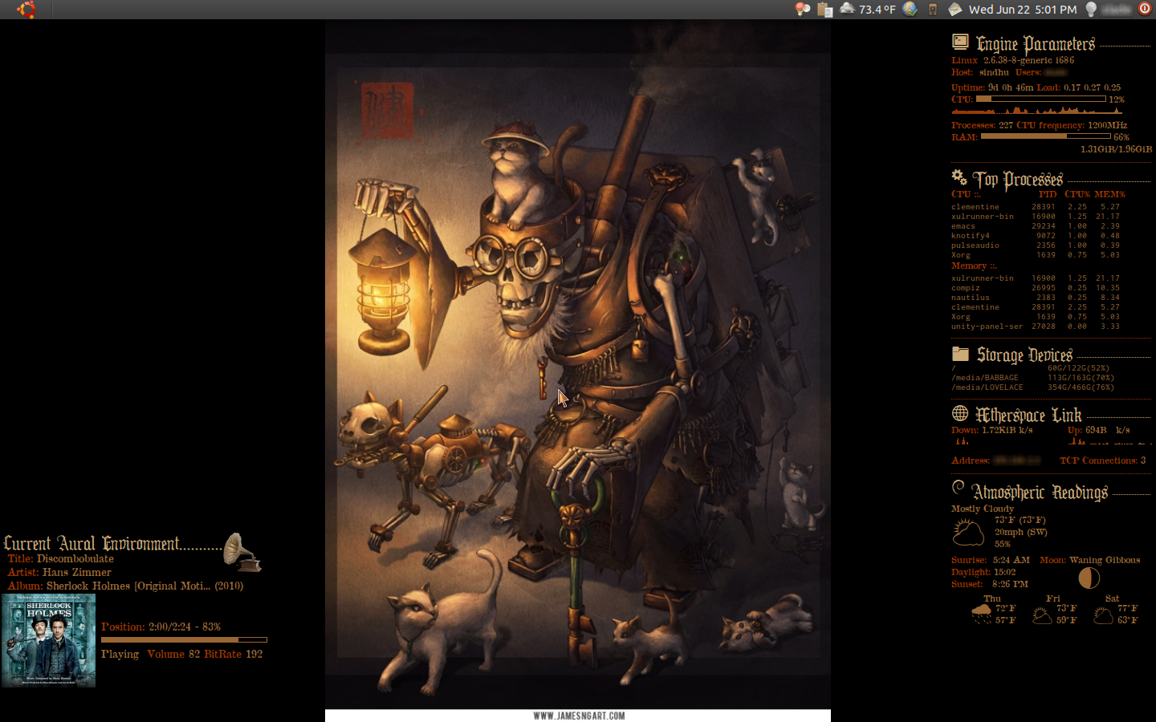Open the red power button session menu

[1143, 9]
